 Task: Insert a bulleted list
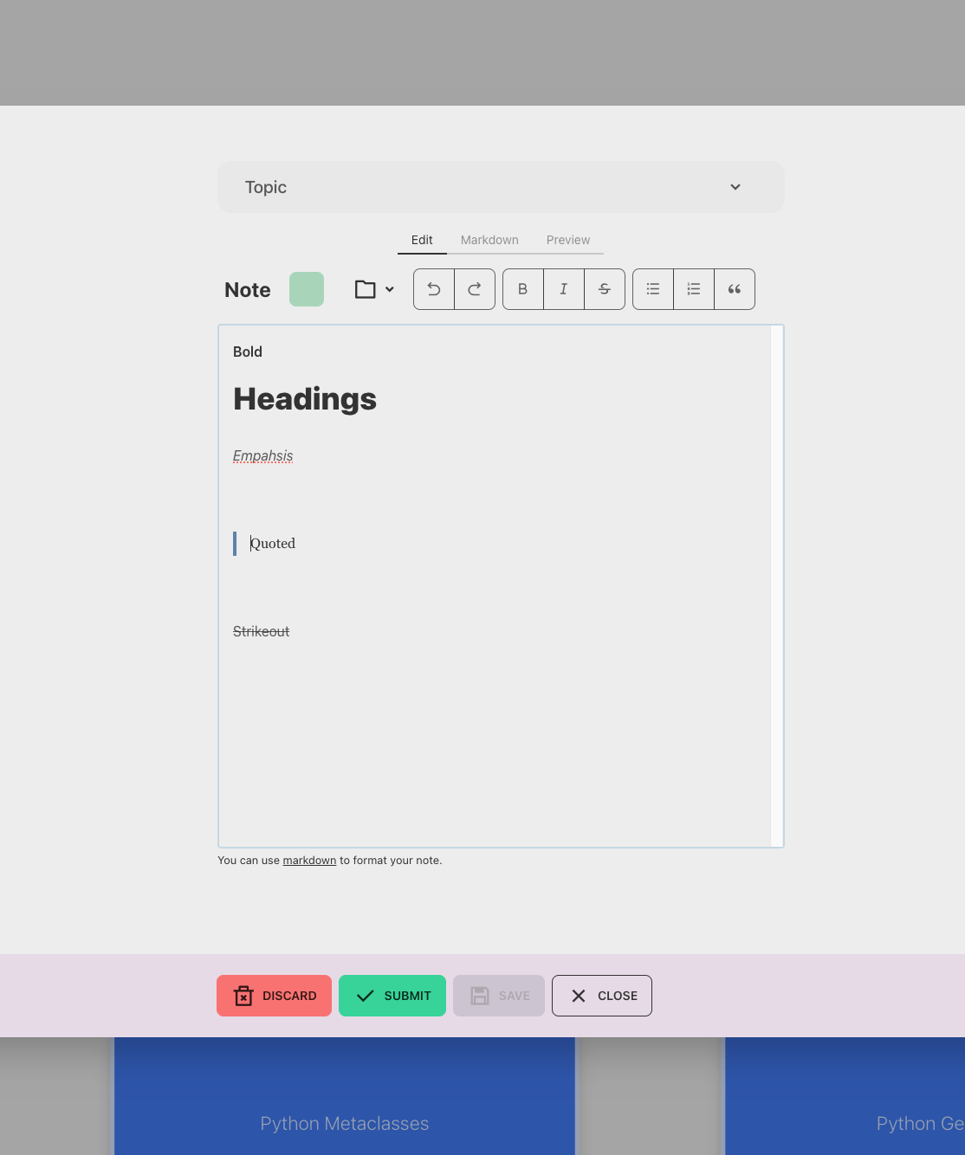[653, 289]
